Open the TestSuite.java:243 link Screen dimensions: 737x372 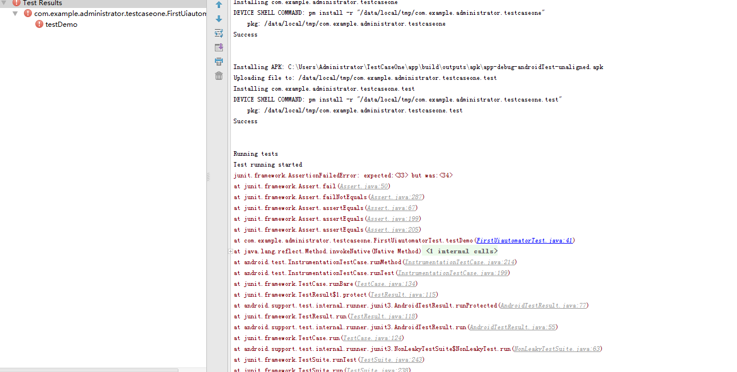pos(391,359)
